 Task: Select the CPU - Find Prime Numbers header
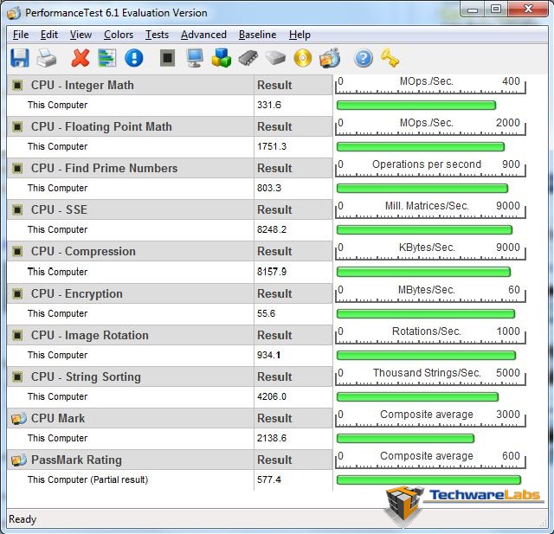click(x=104, y=168)
